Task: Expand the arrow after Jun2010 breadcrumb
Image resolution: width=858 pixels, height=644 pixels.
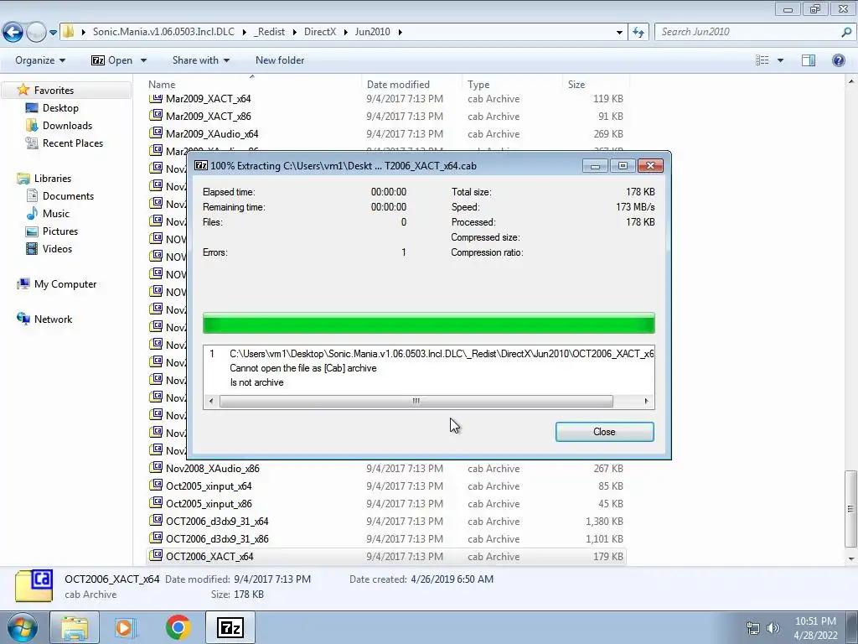Action: pyautogui.click(x=401, y=32)
